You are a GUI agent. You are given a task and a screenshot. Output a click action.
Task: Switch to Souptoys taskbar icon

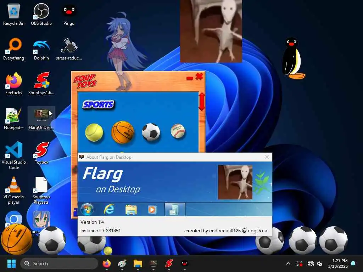[169, 263]
